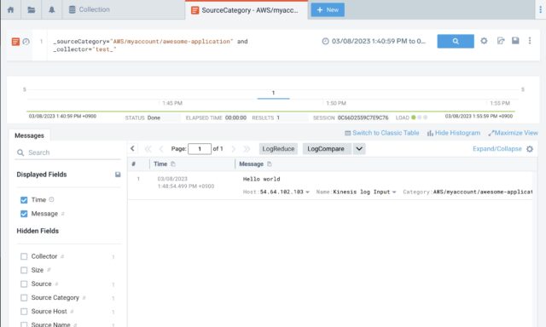
Task: Click Switch to Classic Table link
Action: 382,133
